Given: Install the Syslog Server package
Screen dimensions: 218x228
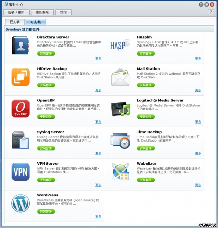Looking at the screenshot, I should tap(46, 148).
